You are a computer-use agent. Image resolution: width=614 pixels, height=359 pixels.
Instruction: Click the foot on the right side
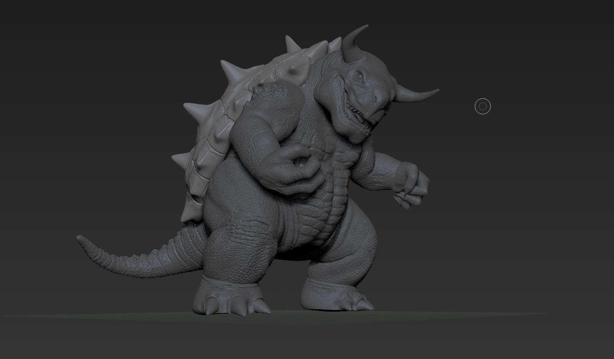tap(338, 295)
